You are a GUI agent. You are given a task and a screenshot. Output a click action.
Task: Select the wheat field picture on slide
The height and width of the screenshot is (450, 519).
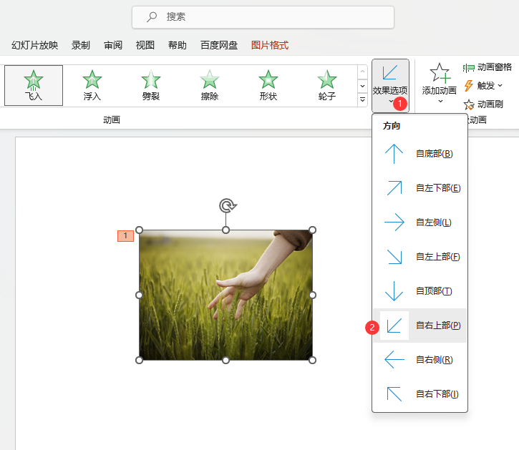click(225, 295)
